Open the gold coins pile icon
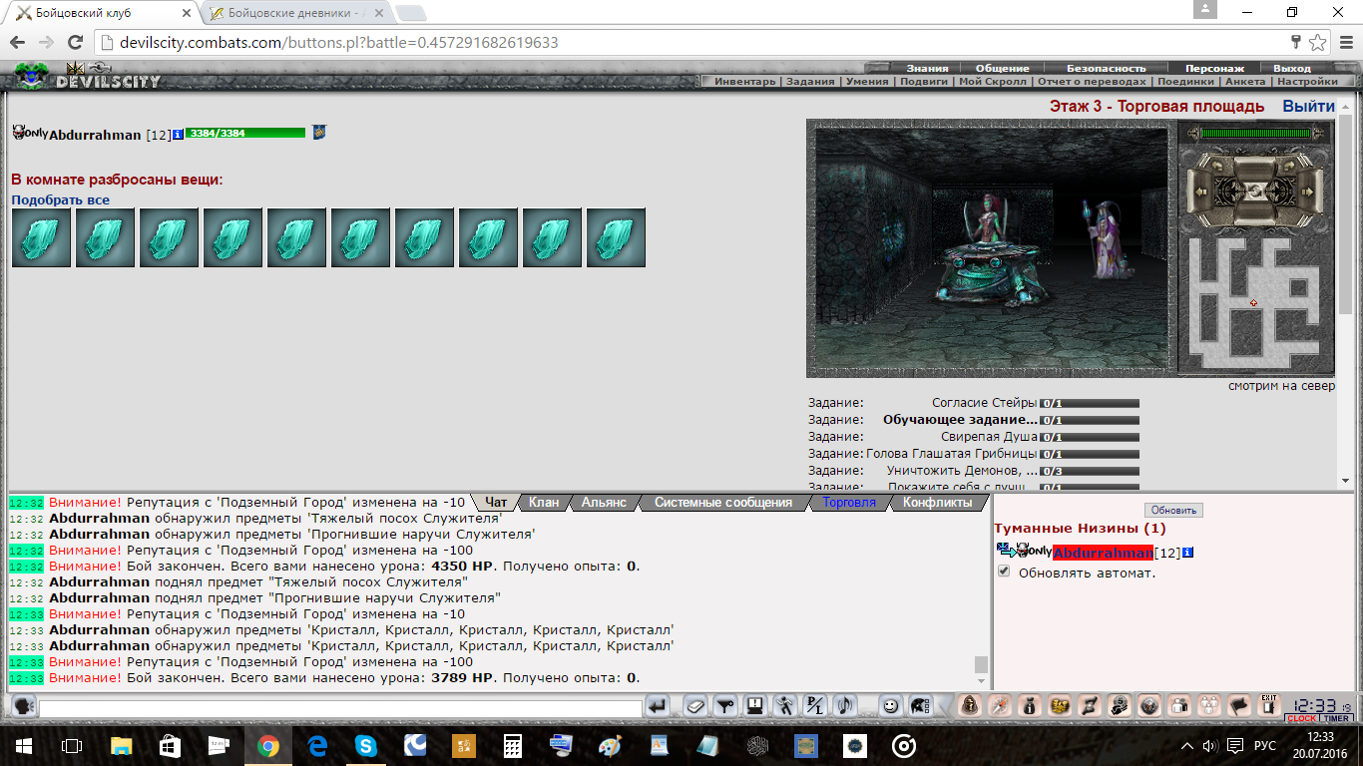This screenshot has width=1363, height=766. tap(1061, 705)
